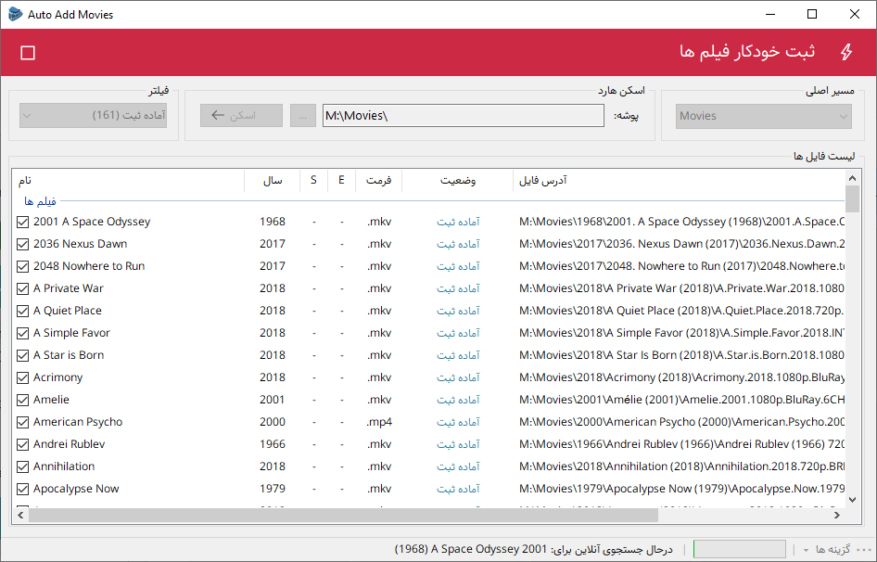Sort by the فرمت column header
The width and height of the screenshot is (877, 562).
[x=378, y=180]
